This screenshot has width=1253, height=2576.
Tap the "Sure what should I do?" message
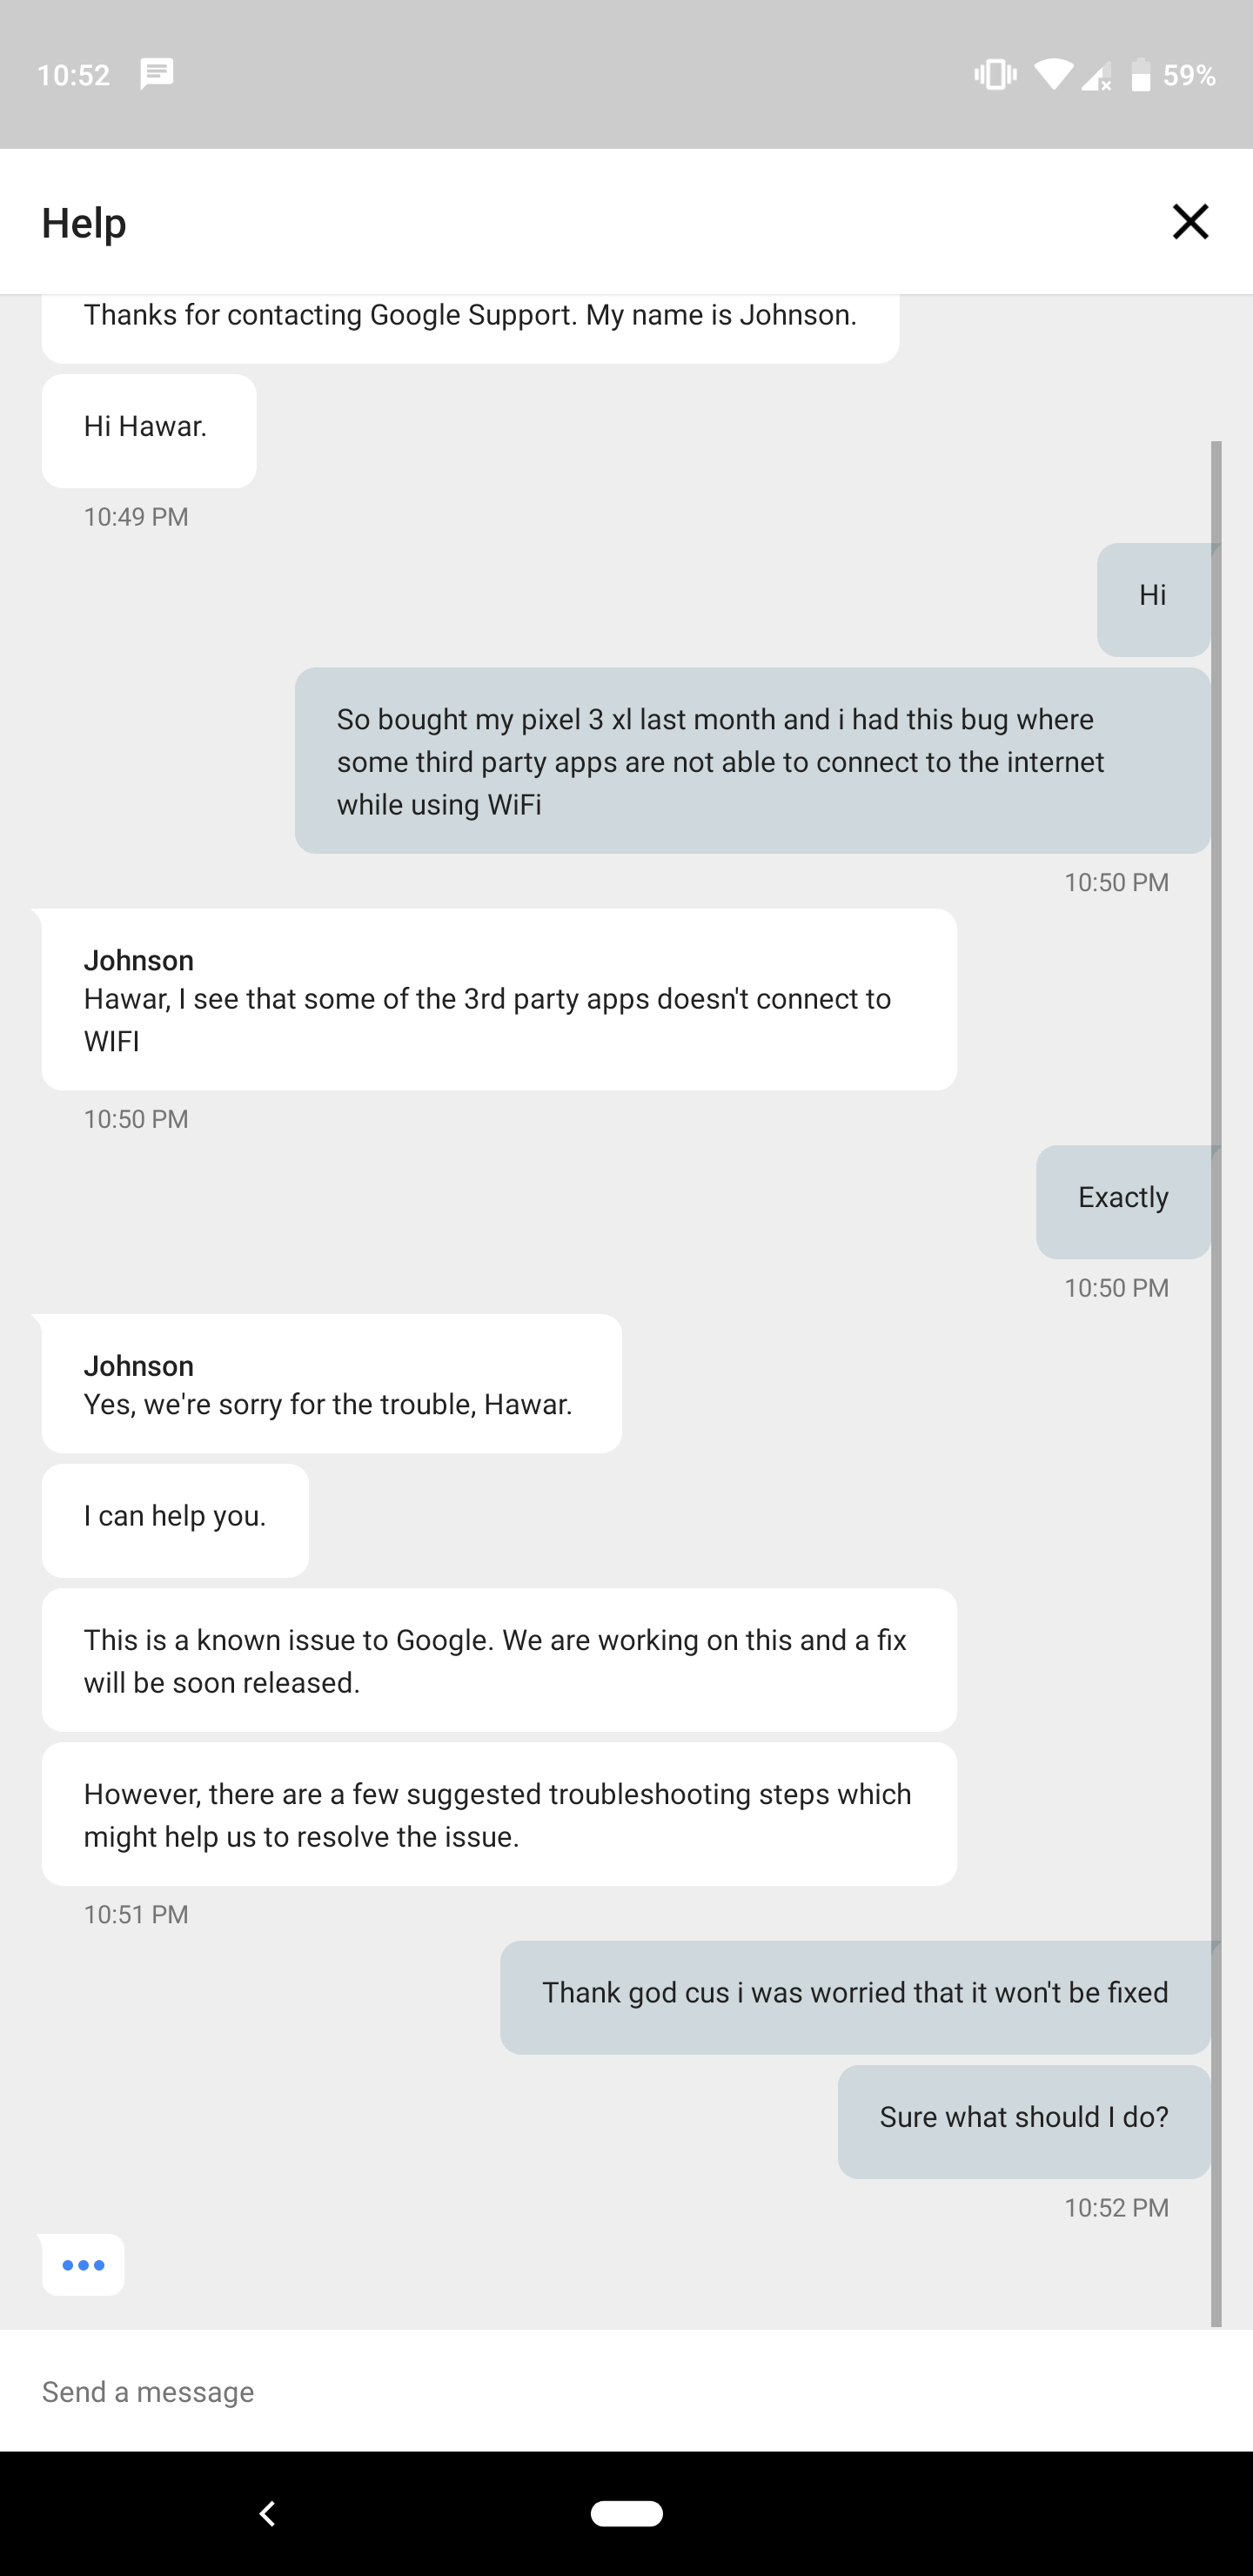point(1023,2117)
